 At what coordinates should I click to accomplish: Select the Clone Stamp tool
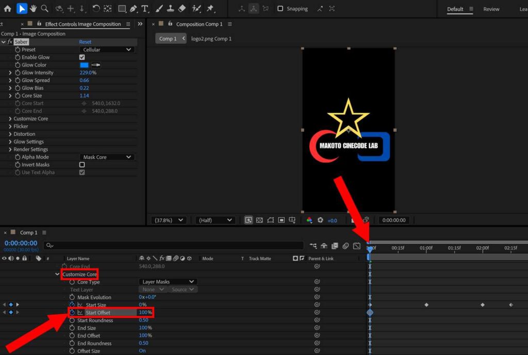tap(170, 9)
